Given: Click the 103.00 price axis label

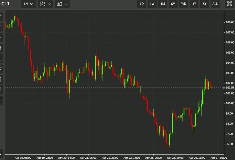Looking at the screenshot, I should point(230,73).
